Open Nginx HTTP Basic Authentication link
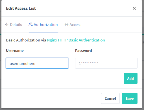The image size is (144, 110). [76, 40]
